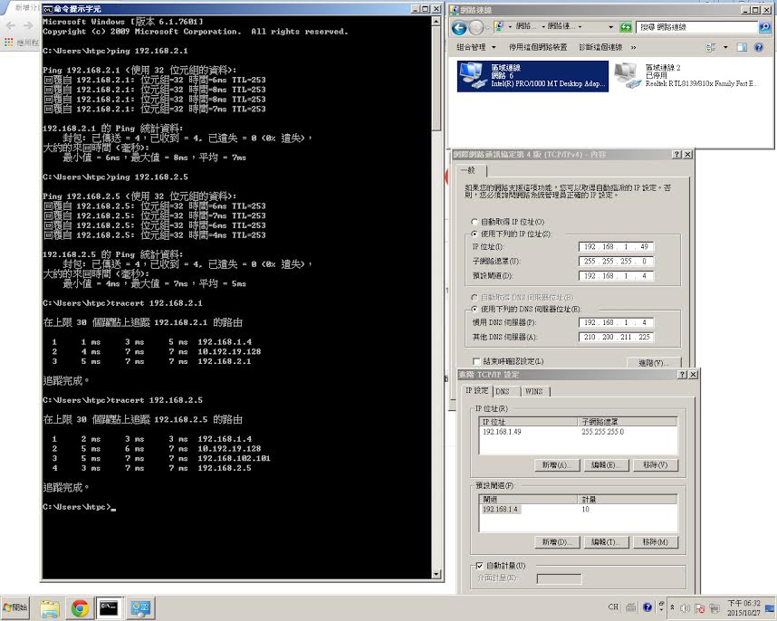Click the IP 位址 field 192.168.1.49
Screen dimensions: 777x621
pyautogui.click(x=616, y=246)
